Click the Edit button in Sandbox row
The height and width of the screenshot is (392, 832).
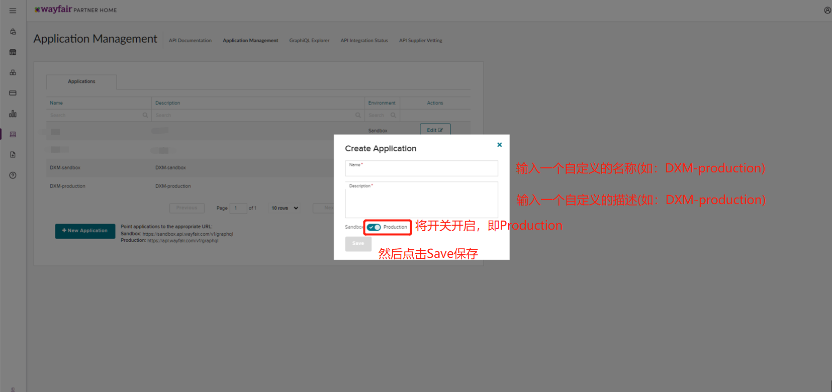pos(435,130)
